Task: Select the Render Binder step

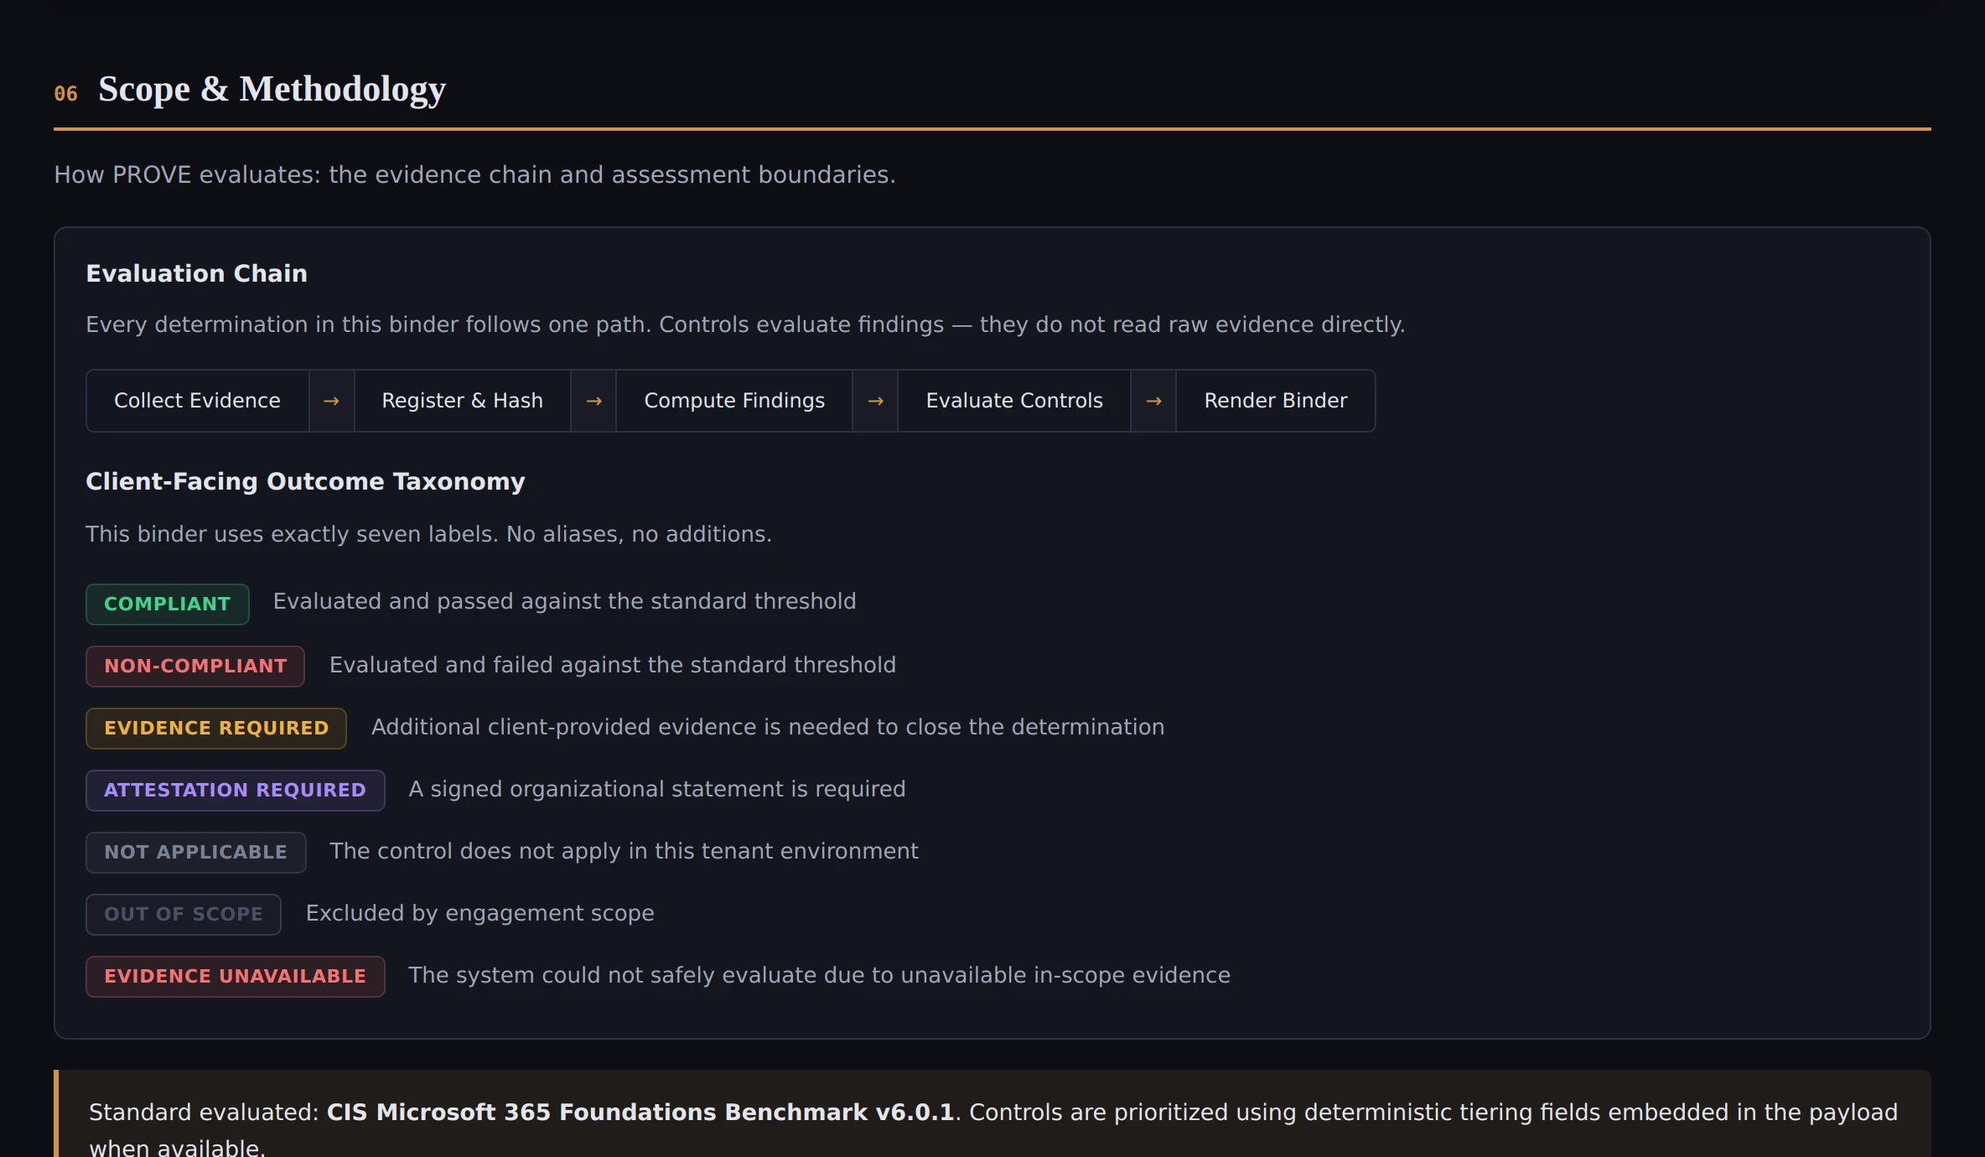Action: [x=1275, y=401]
